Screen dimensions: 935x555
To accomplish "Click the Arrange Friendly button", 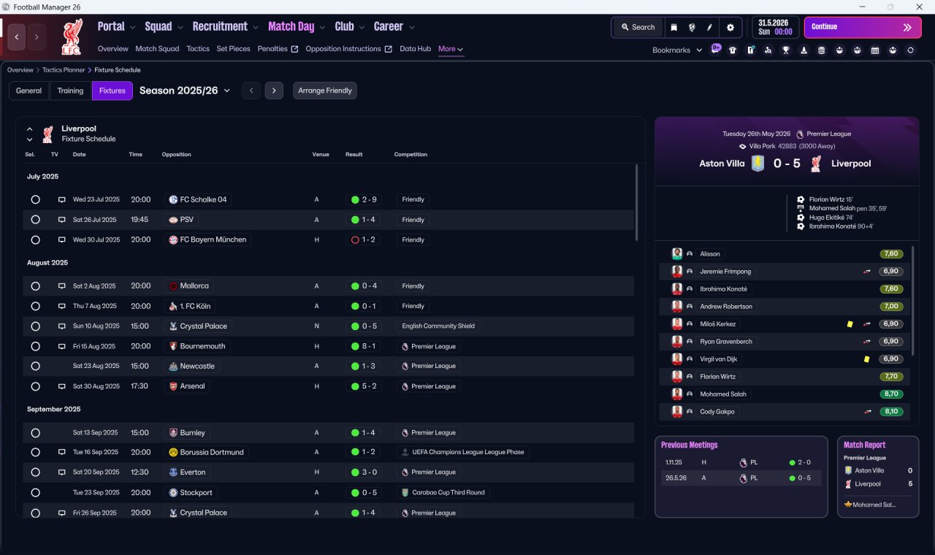I will tap(325, 91).
